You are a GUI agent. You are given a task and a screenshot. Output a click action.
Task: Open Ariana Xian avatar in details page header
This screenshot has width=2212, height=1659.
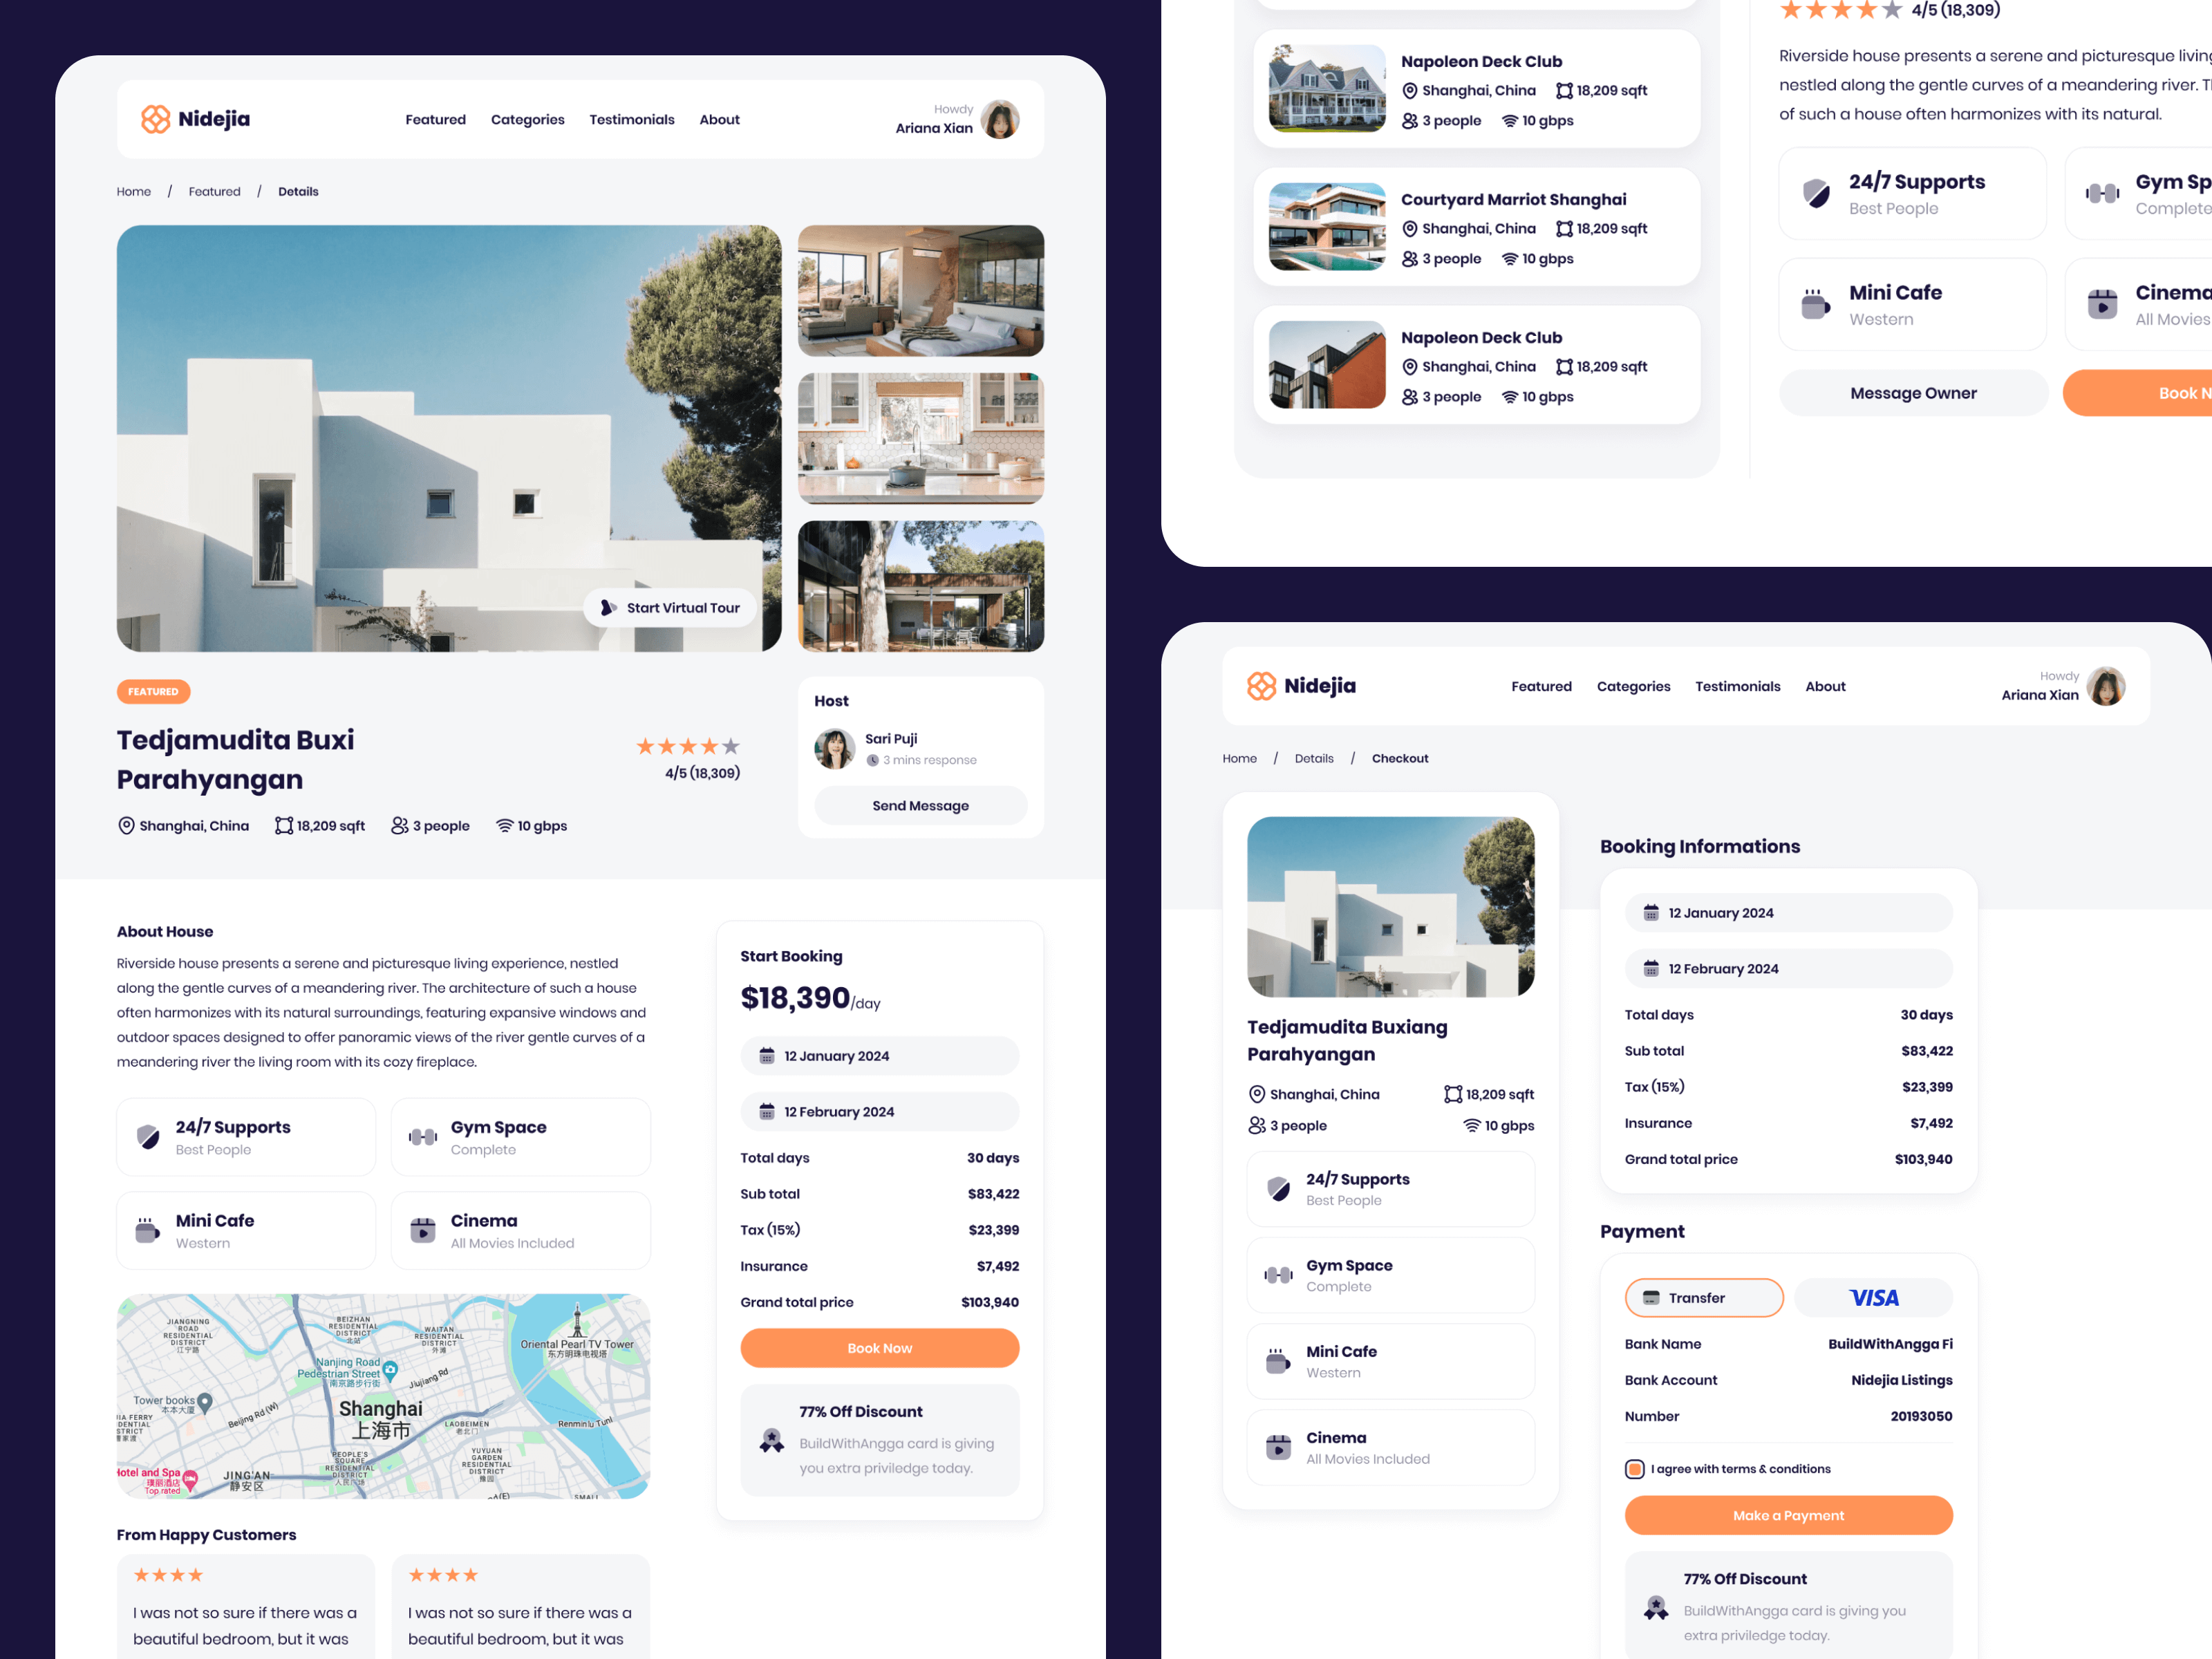coord(1000,119)
